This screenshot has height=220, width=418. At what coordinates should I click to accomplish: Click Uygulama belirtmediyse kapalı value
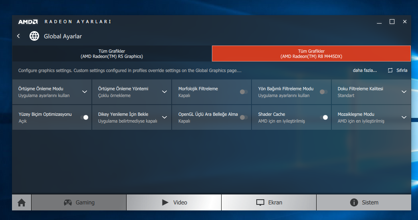128,121
